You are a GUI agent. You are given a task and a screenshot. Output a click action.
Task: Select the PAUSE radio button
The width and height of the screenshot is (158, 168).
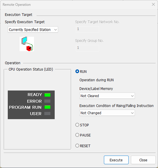[x=77, y=135]
